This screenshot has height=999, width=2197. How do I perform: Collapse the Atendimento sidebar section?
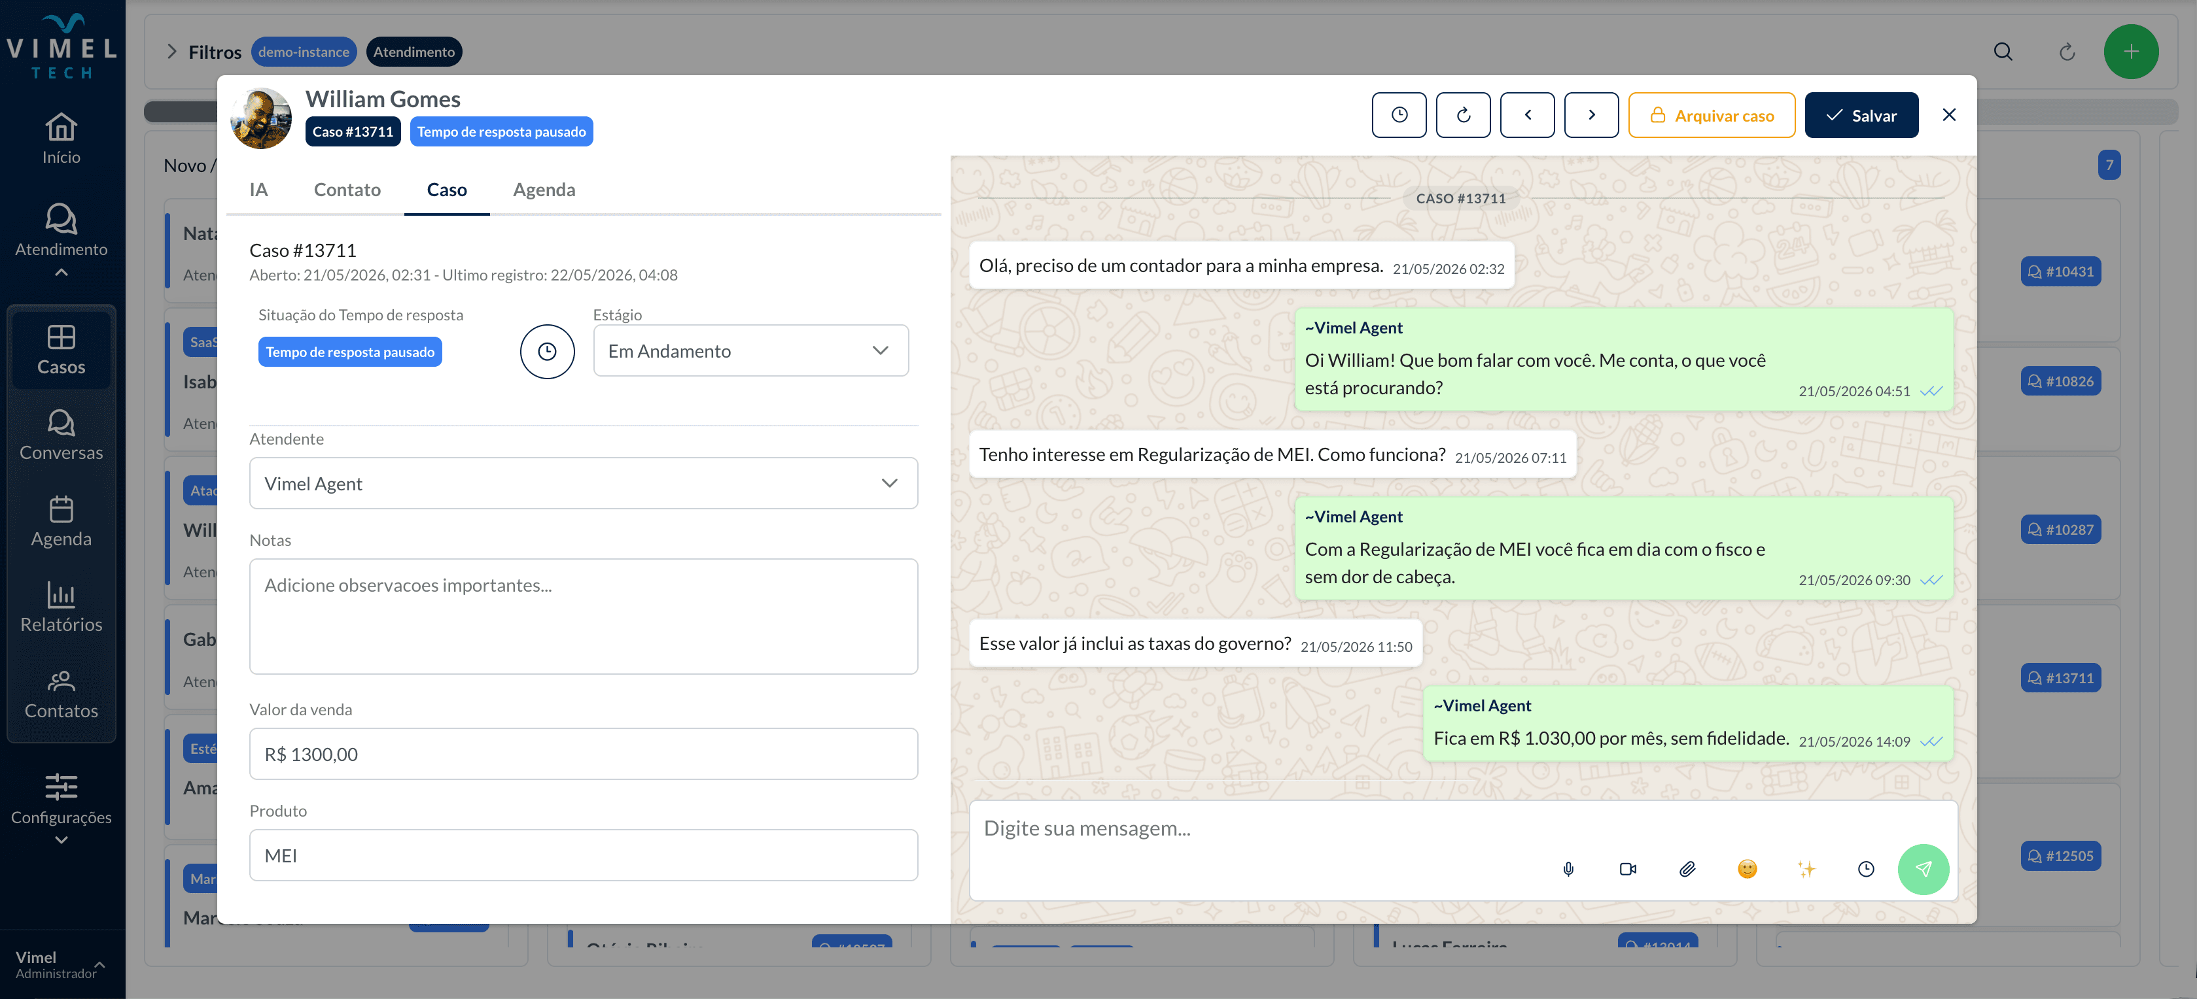pos(62,241)
